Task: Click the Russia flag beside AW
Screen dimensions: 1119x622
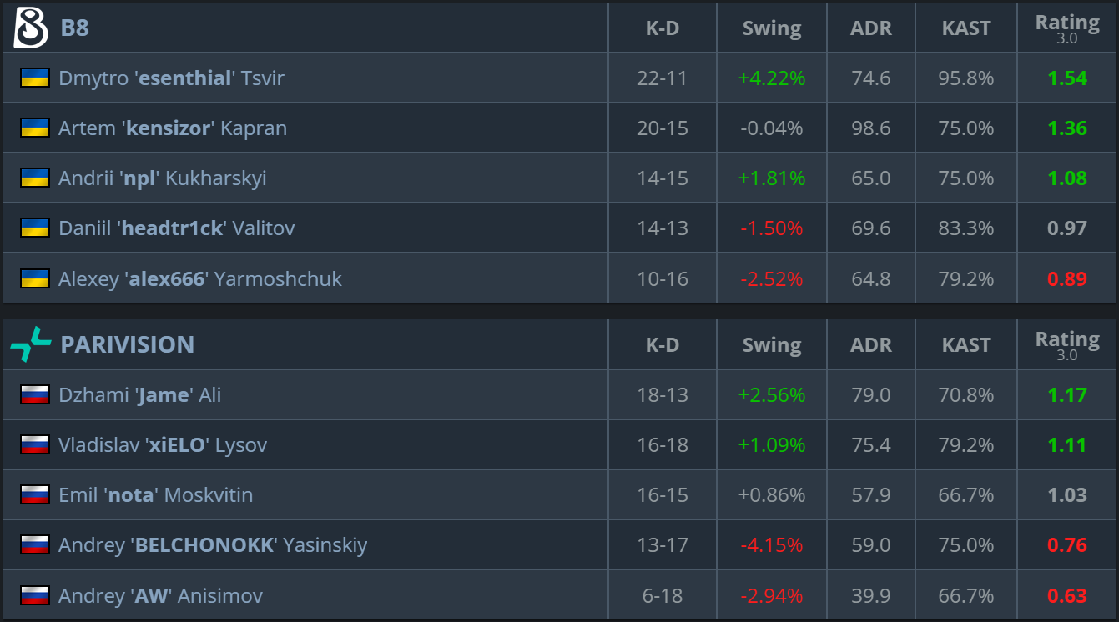Action: click(34, 595)
